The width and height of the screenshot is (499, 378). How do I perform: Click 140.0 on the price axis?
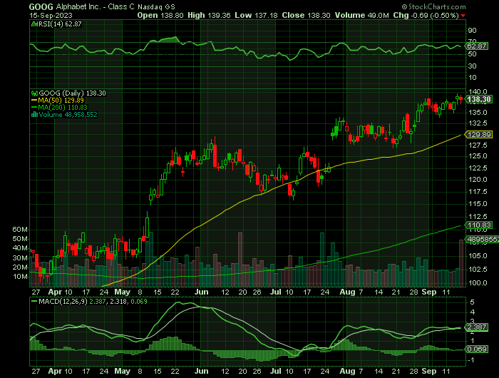478,92
